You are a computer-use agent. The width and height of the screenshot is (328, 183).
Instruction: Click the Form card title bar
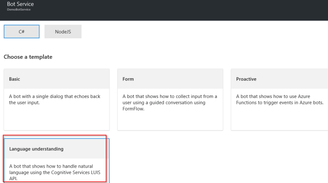(x=170, y=79)
